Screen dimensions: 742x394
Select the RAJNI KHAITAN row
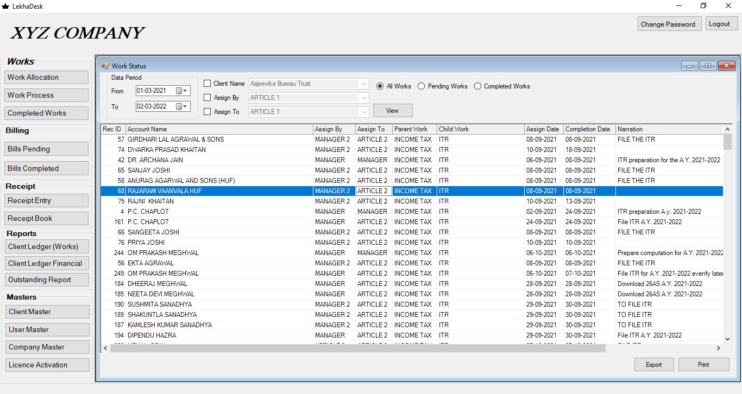pos(412,201)
